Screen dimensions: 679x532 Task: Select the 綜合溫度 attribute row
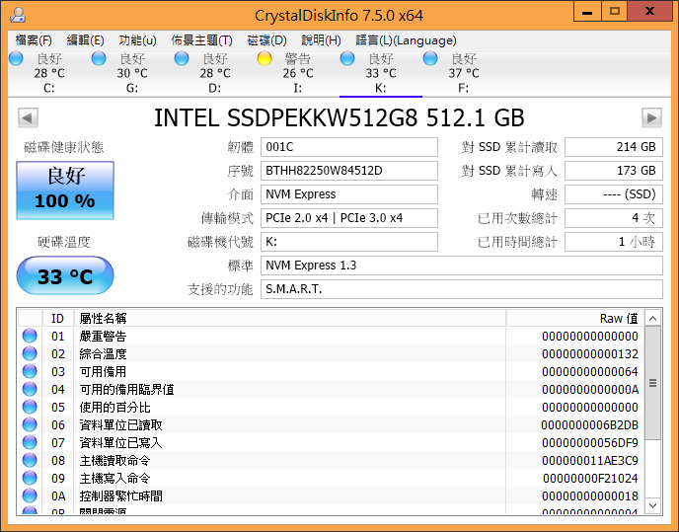click(331, 354)
